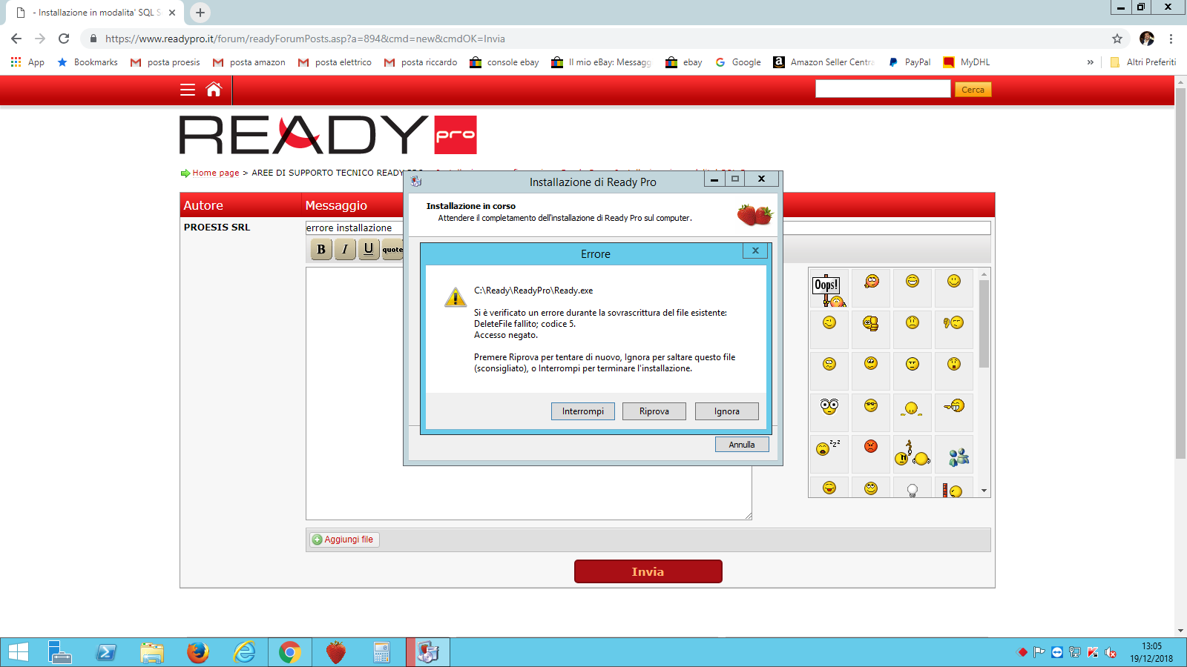Click the Chrome App launcher shortcut
1187x667 pixels.
pyautogui.click(x=27, y=62)
